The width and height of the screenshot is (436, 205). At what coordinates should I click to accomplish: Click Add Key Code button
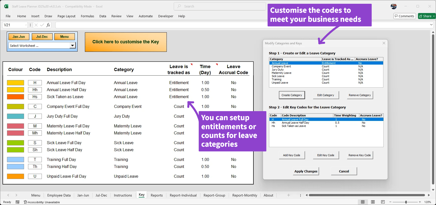click(292, 155)
